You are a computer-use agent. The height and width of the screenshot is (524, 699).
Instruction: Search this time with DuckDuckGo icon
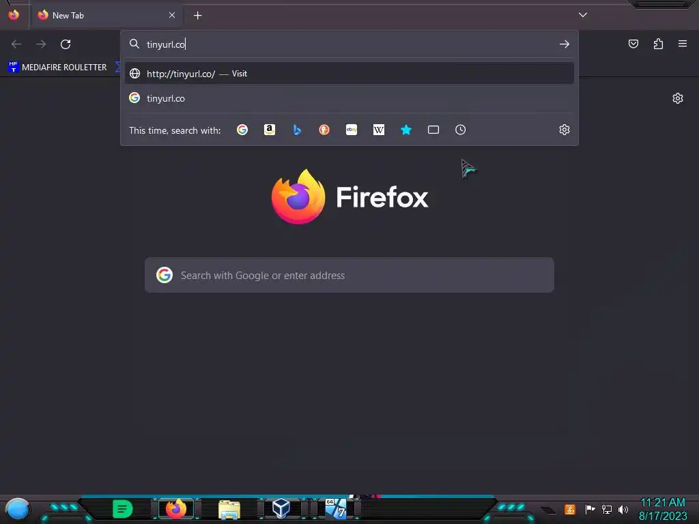click(324, 130)
